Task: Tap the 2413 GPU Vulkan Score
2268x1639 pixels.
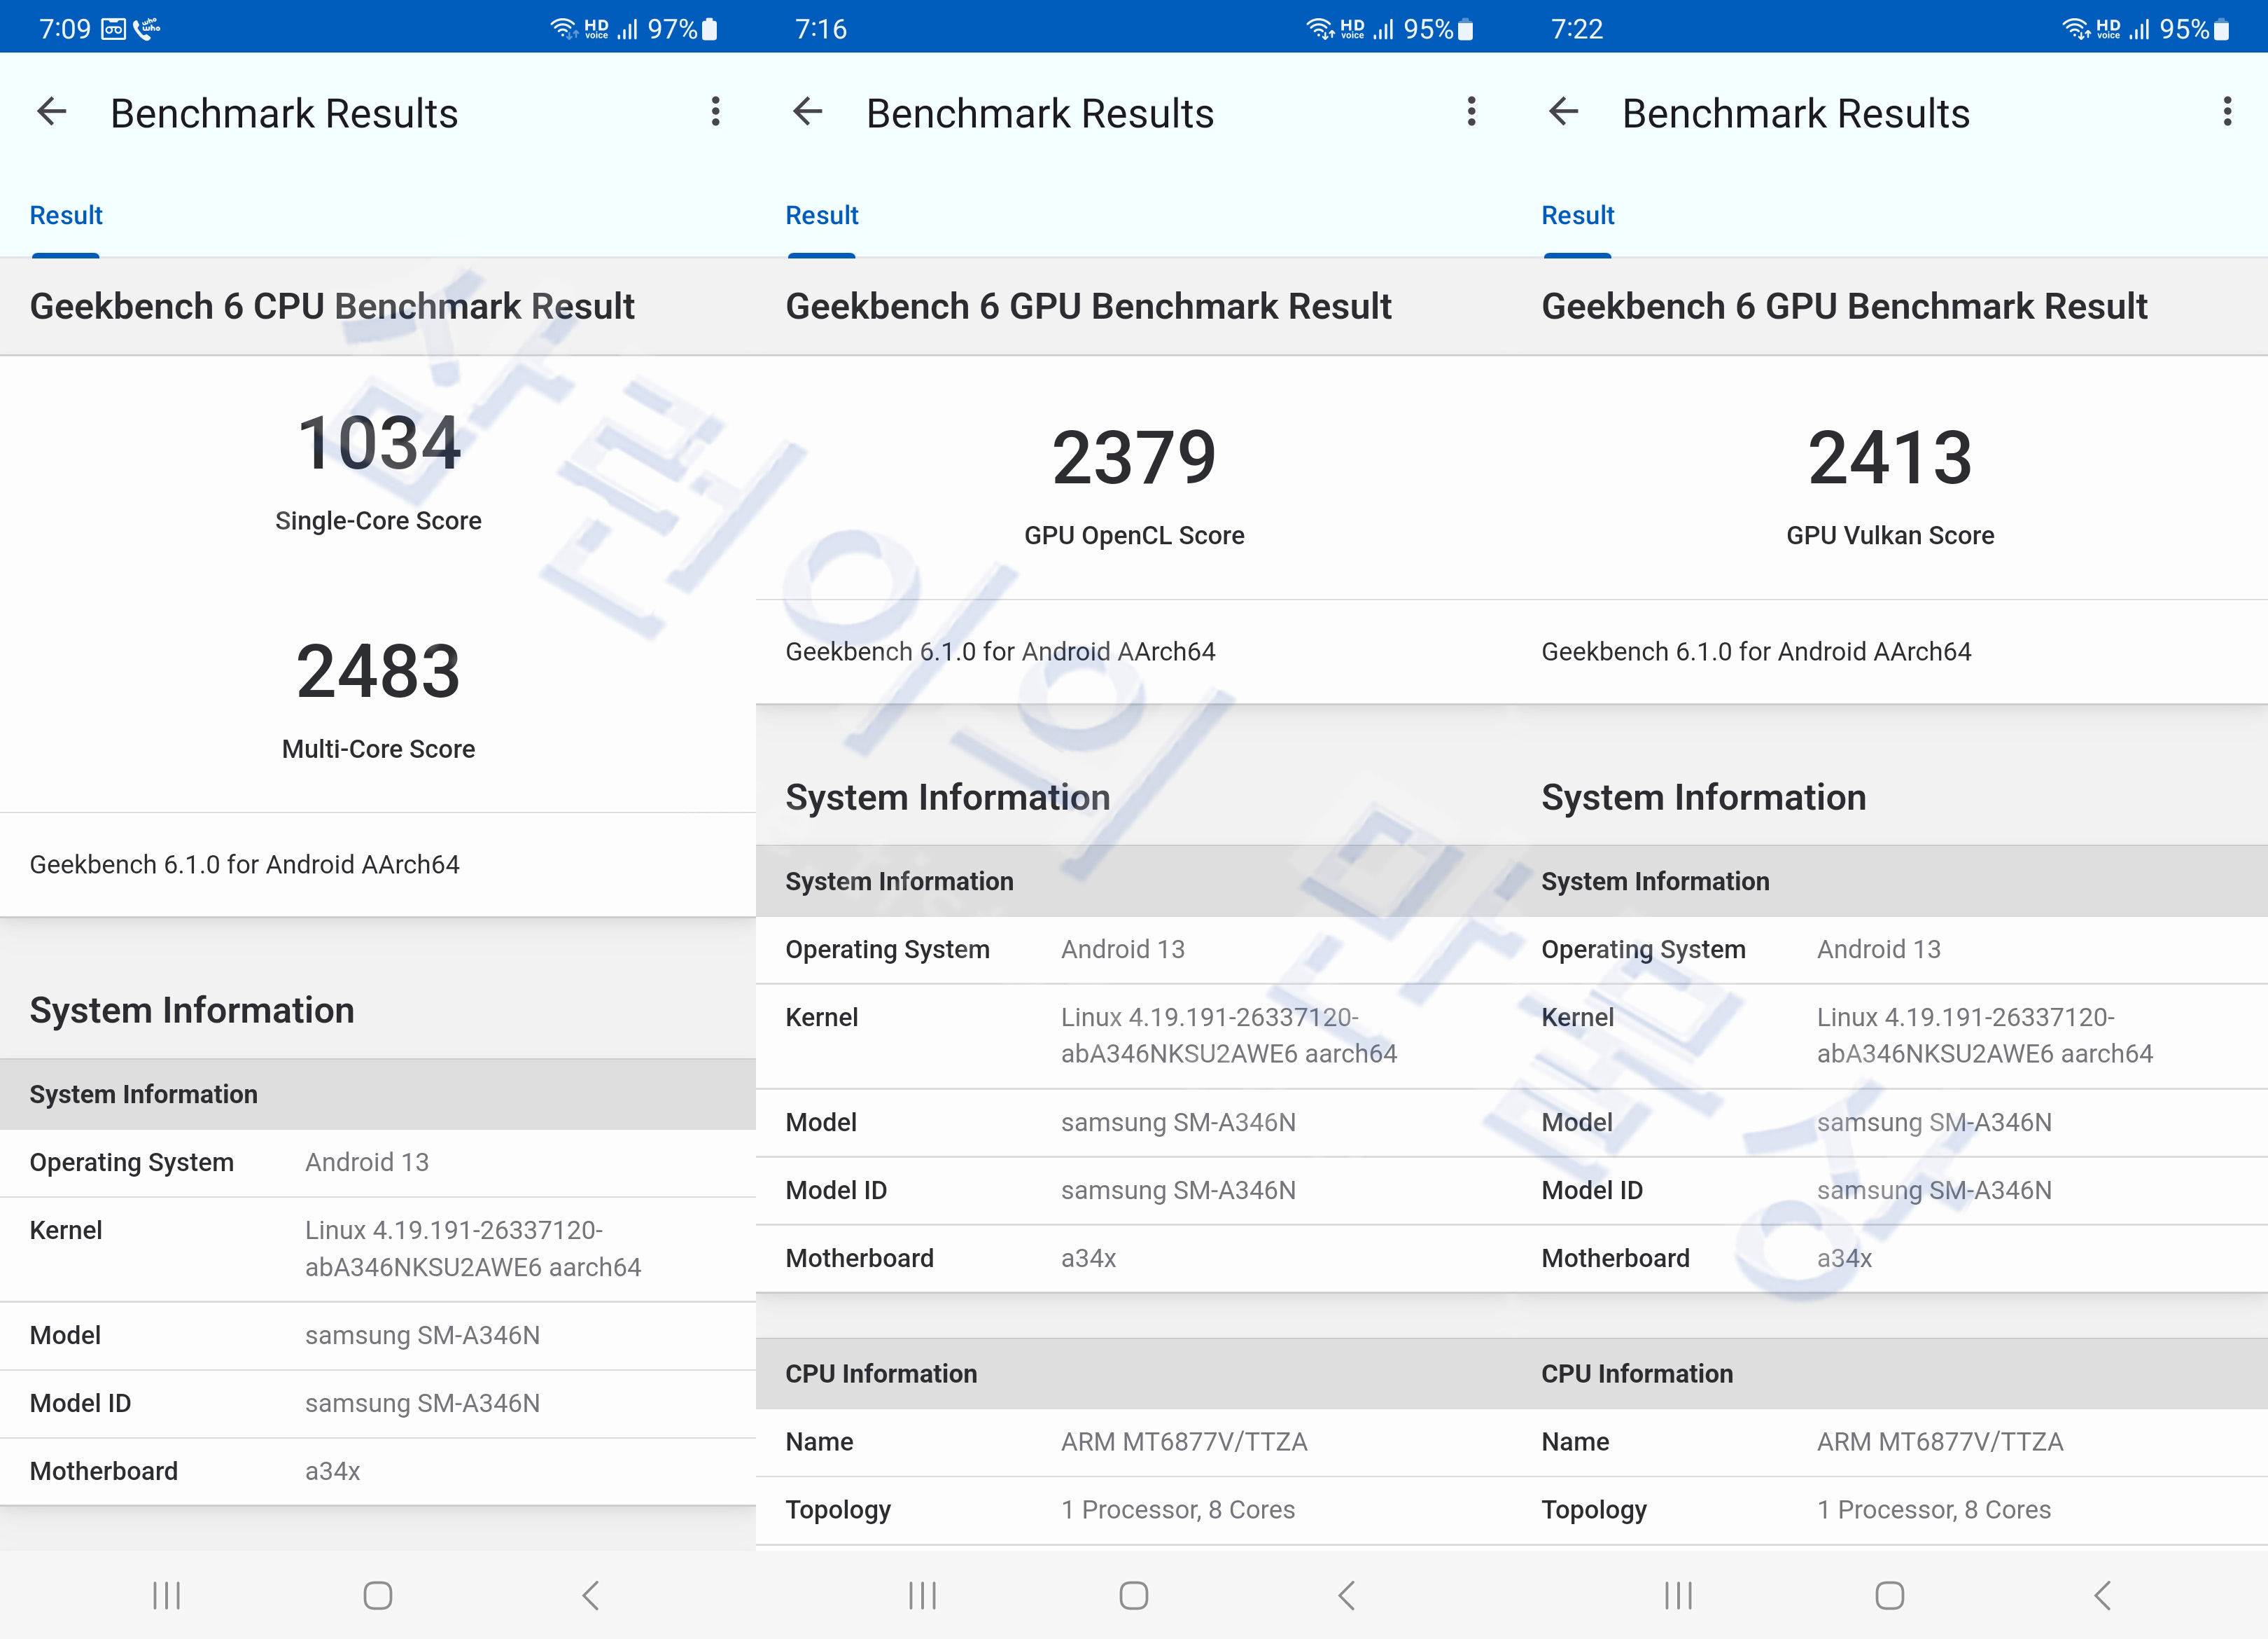Action: tap(1890, 458)
